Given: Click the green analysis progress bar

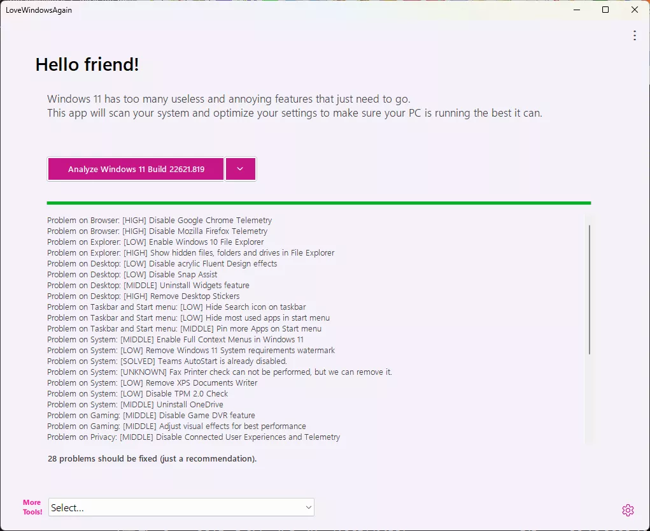Looking at the screenshot, I should [318, 203].
